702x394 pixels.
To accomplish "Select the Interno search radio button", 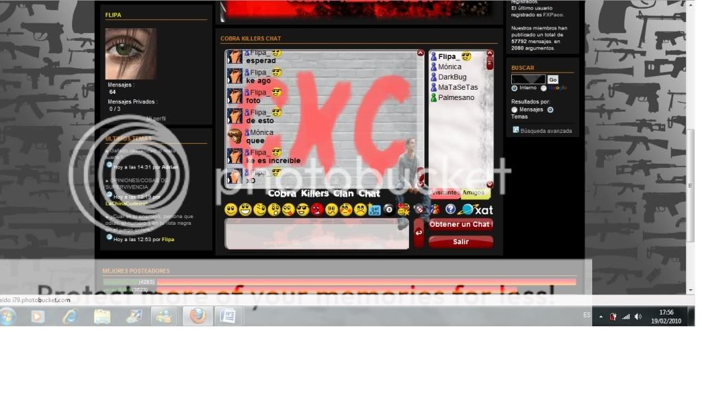I will tap(515, 88).
